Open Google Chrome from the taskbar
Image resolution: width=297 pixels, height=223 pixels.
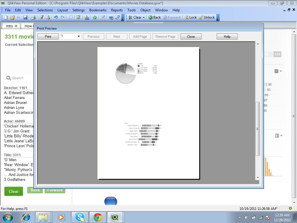97,217
